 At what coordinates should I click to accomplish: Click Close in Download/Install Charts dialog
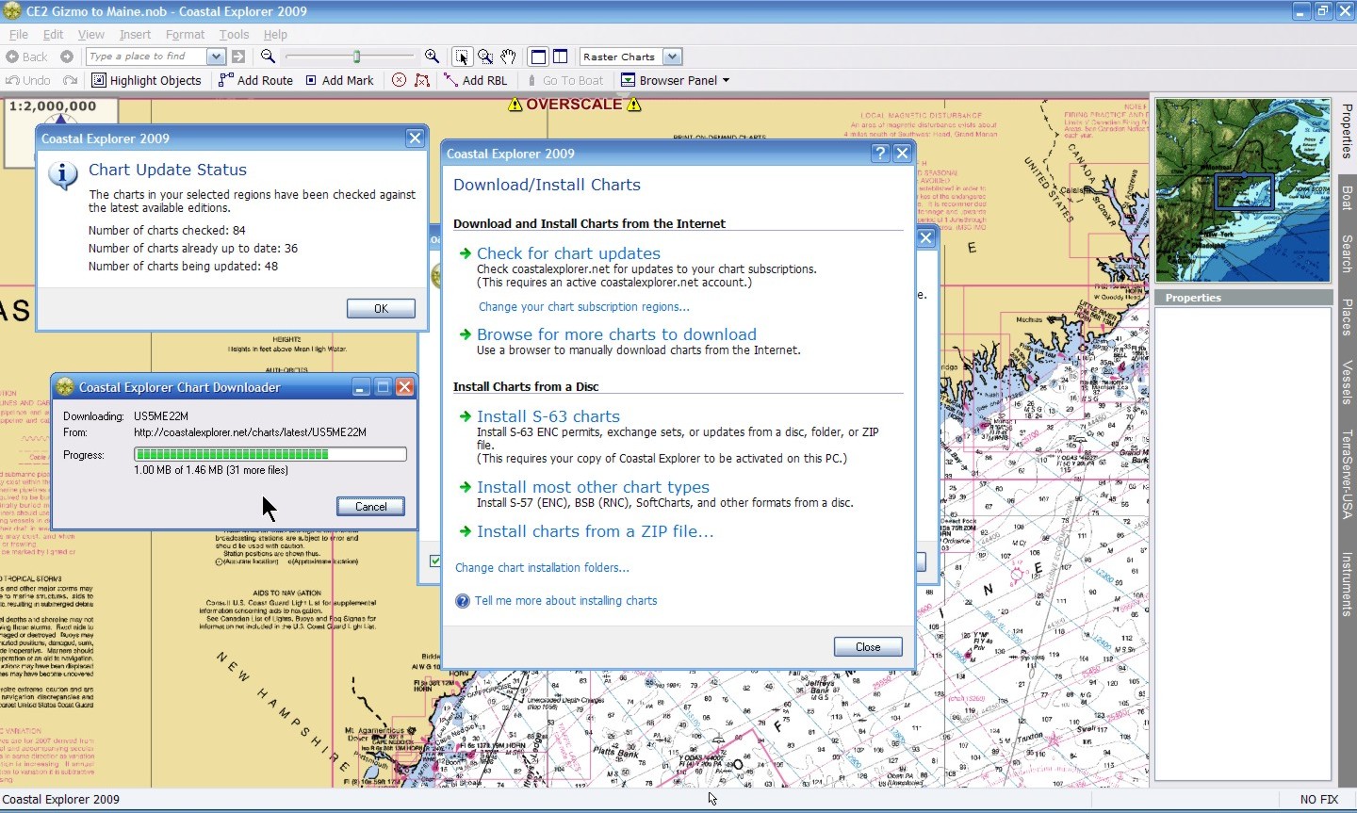[x=868, y=647]
